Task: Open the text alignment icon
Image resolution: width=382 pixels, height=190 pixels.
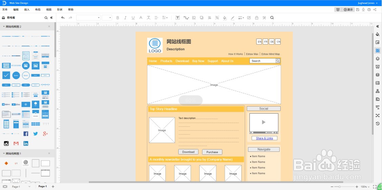Action: (x=156, y=18)
